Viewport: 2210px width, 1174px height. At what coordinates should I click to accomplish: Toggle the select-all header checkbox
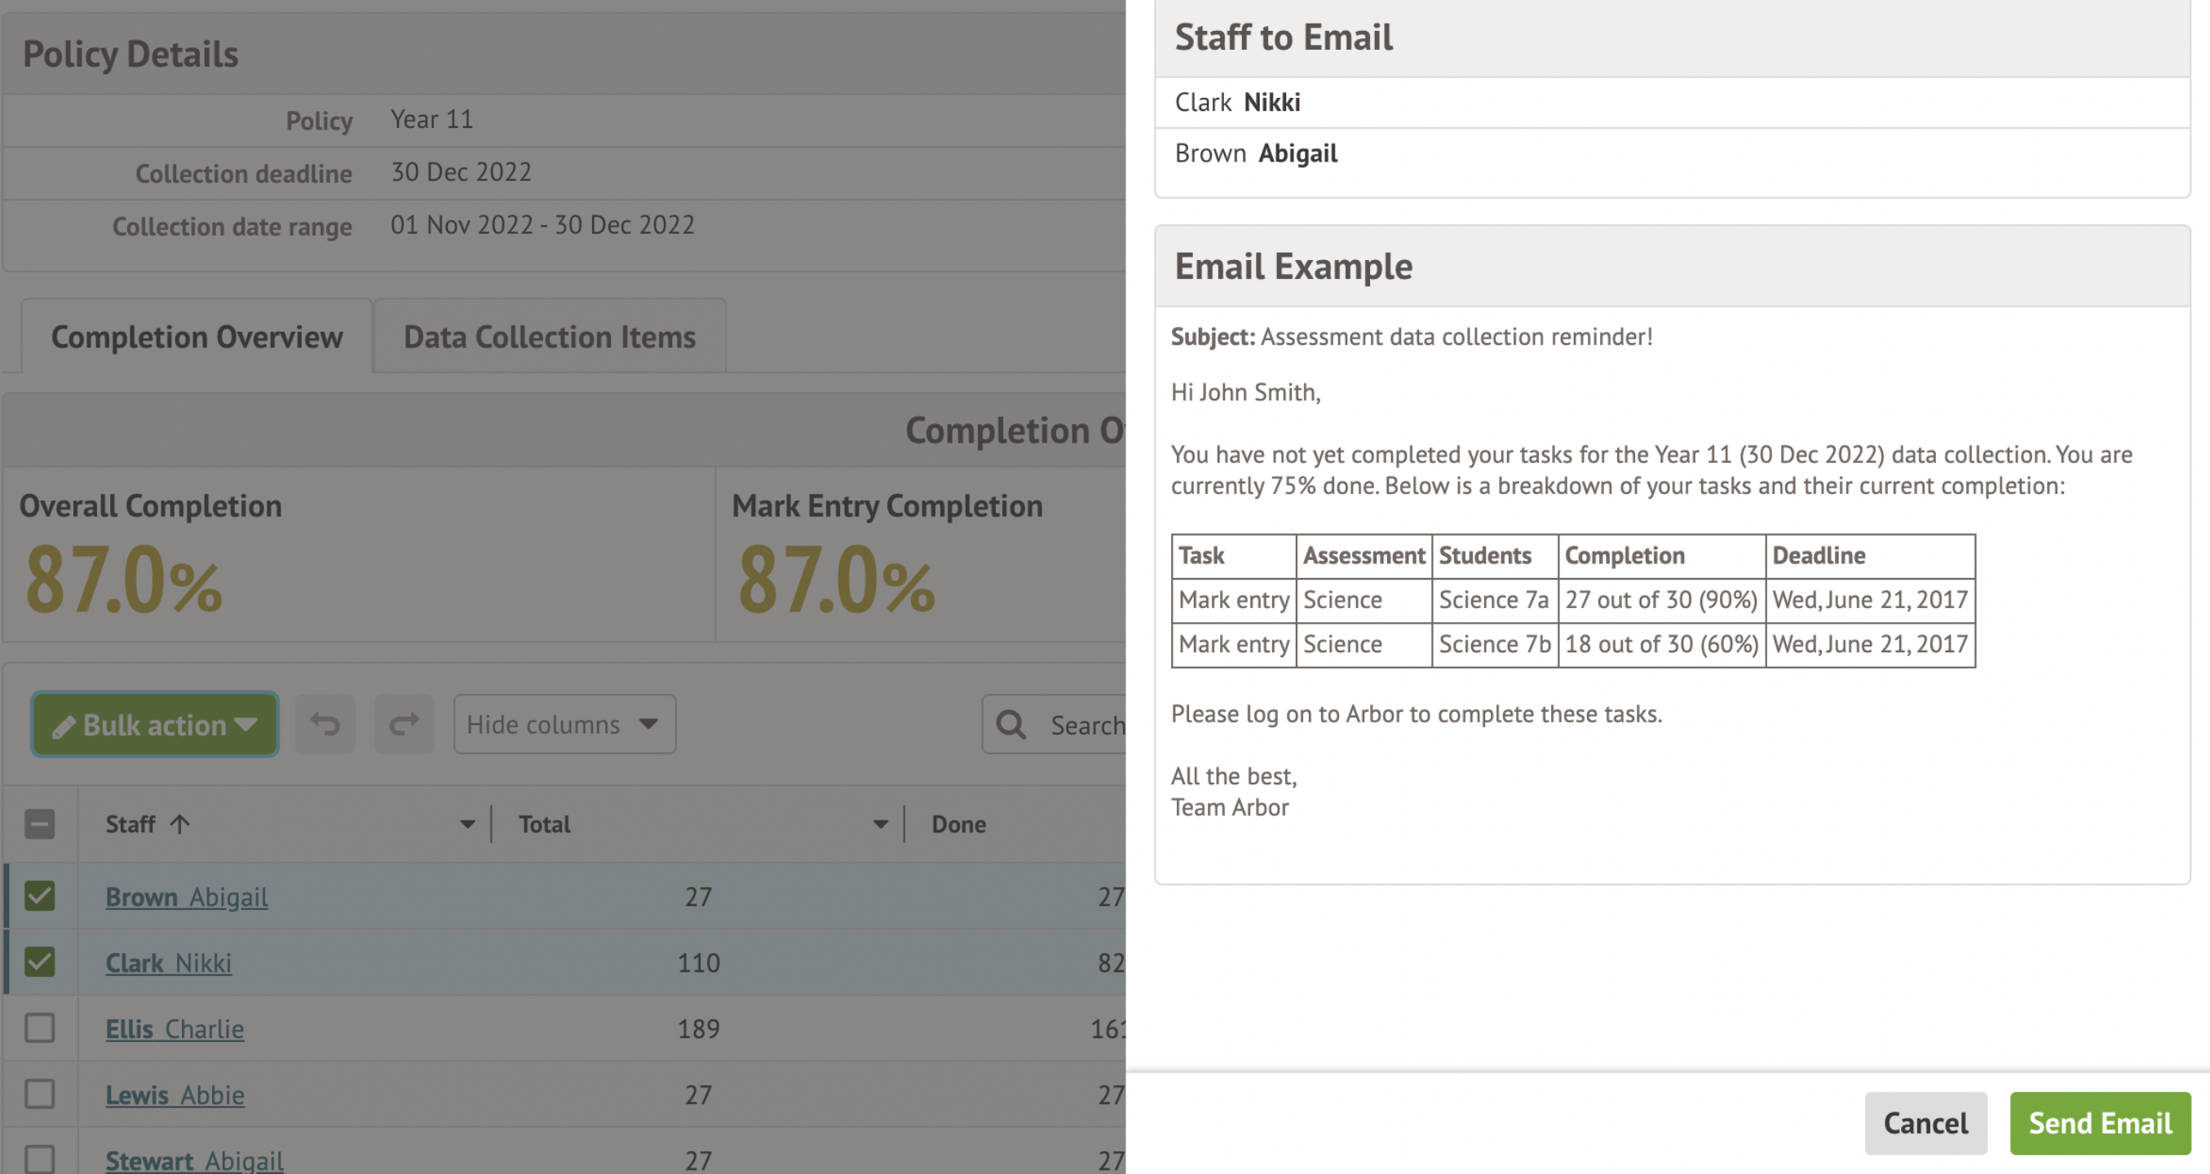click(x=39, y=824)
